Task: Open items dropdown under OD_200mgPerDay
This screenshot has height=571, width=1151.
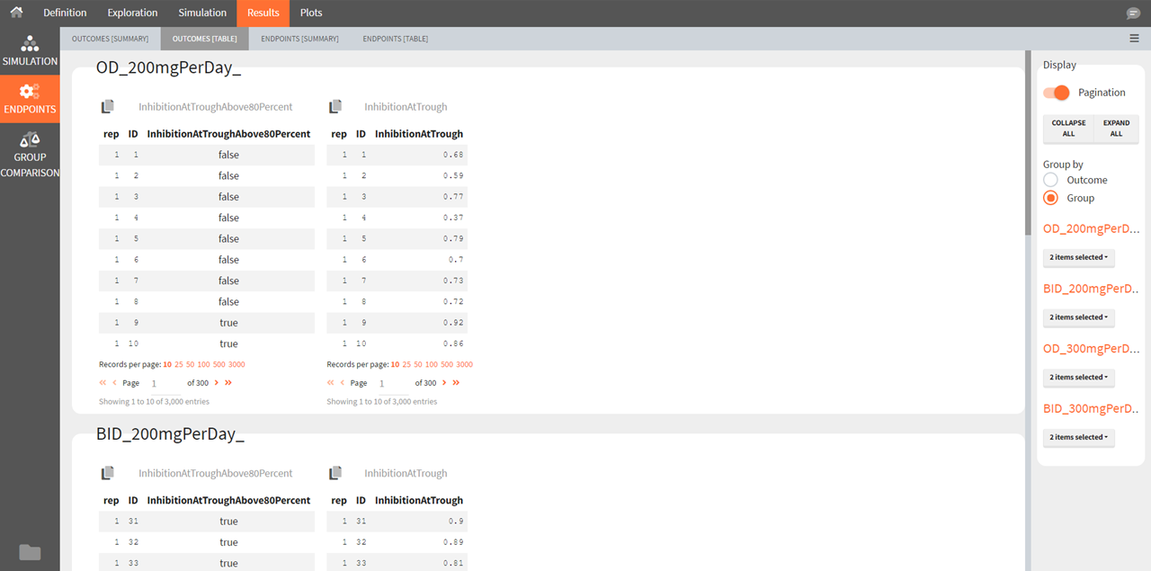Action: [x=1078, y=258]
